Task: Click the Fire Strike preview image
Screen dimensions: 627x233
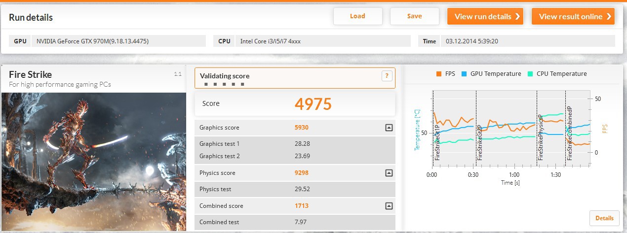Action: click(93, 161)
